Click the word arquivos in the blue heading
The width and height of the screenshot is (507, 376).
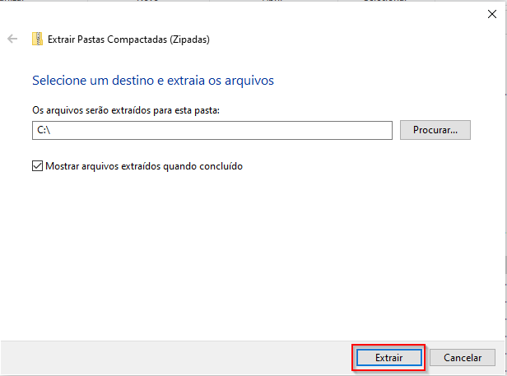click(x=249, y=81)
